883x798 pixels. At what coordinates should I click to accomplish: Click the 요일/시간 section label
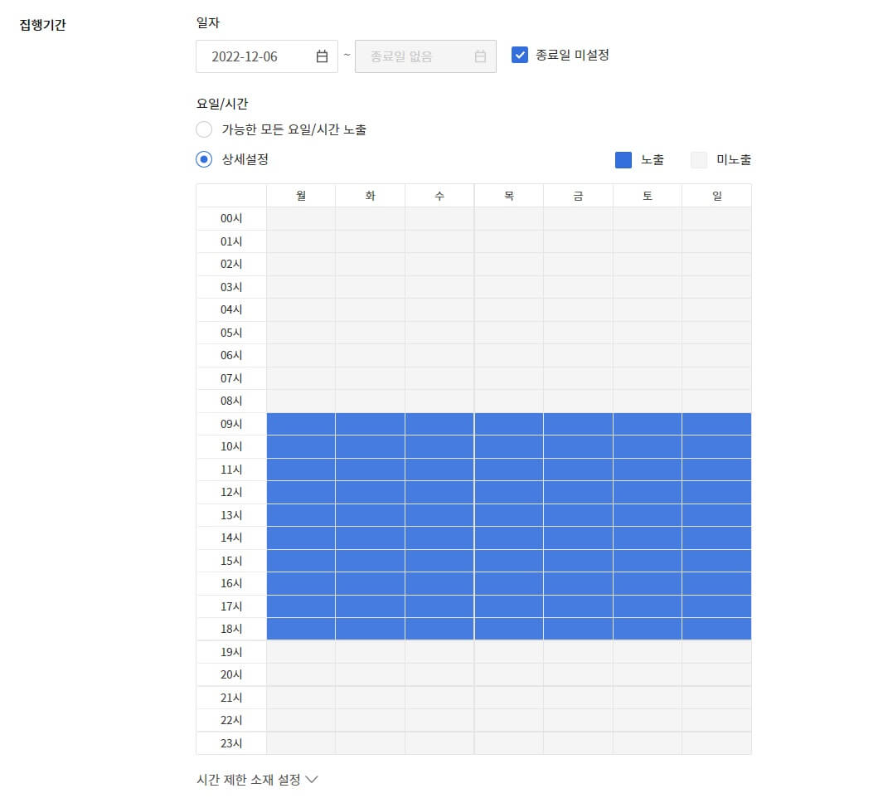(x=222, y=104)
